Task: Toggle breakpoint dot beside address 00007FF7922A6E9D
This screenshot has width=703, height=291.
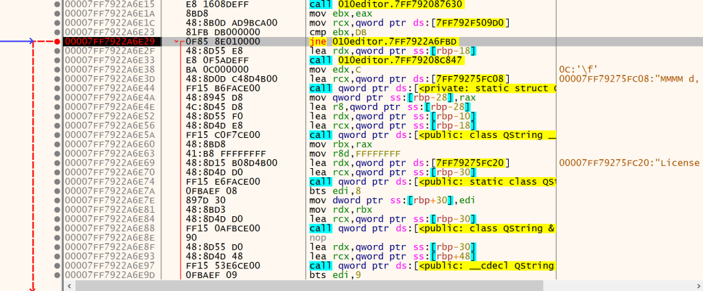Action: (57, 275)
